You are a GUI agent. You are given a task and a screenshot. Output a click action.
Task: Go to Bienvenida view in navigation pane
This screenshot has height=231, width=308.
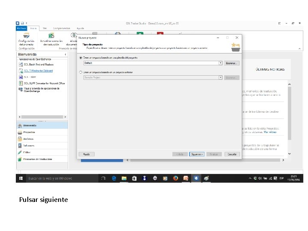coord(42,125)
